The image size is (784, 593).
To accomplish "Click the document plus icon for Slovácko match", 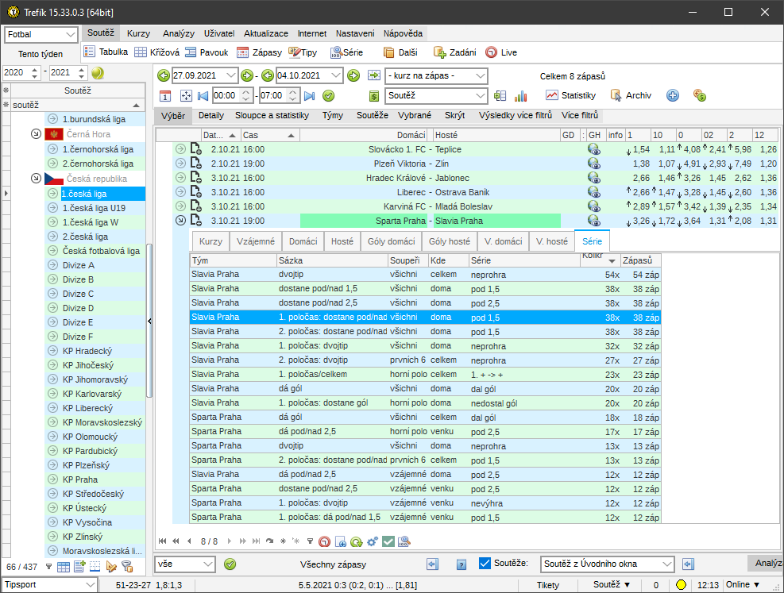I will click(195, 149).
